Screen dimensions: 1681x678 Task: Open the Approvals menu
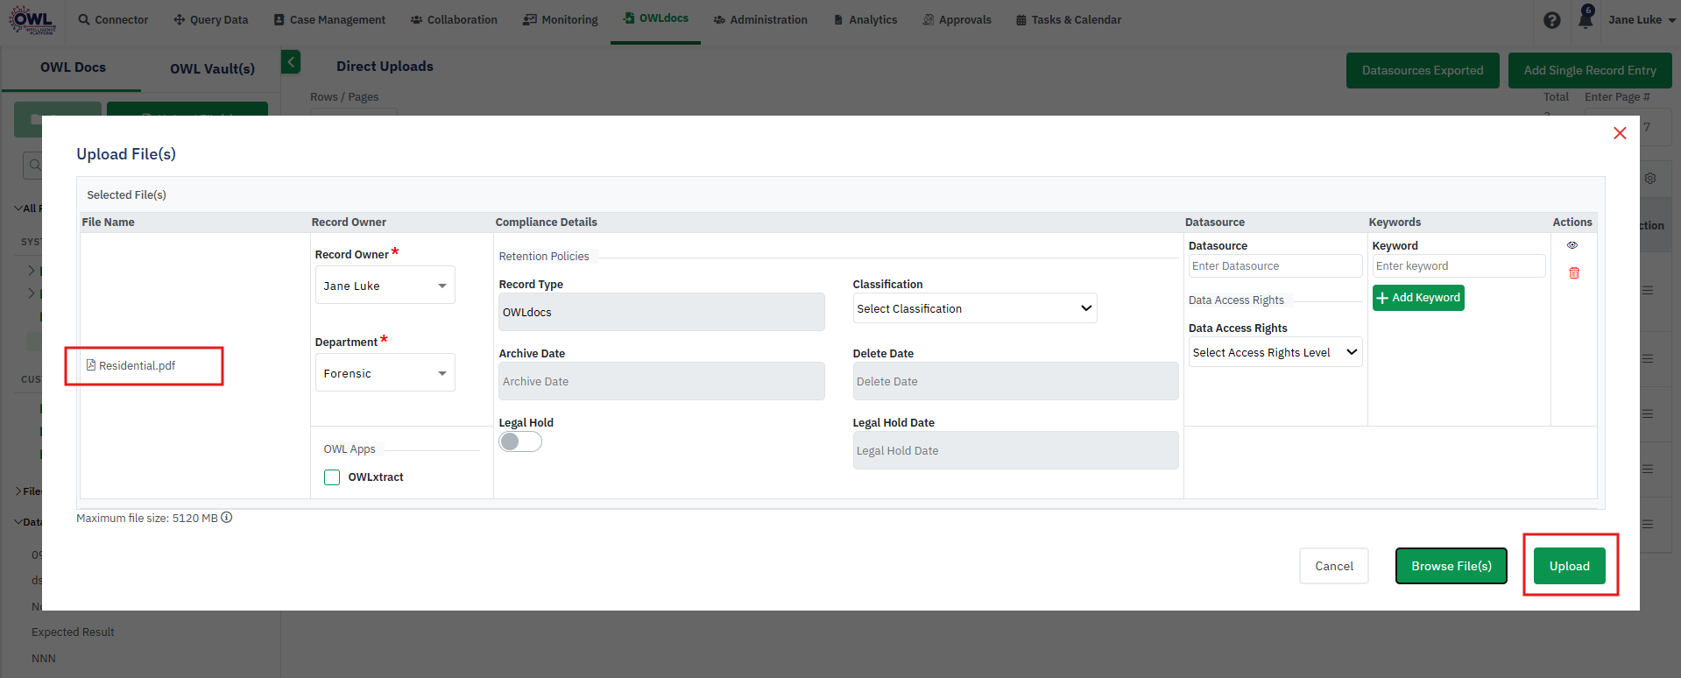click(x=957, y=19)
